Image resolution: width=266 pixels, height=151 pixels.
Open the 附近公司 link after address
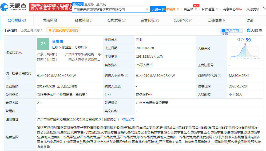[x=128, y=119]
